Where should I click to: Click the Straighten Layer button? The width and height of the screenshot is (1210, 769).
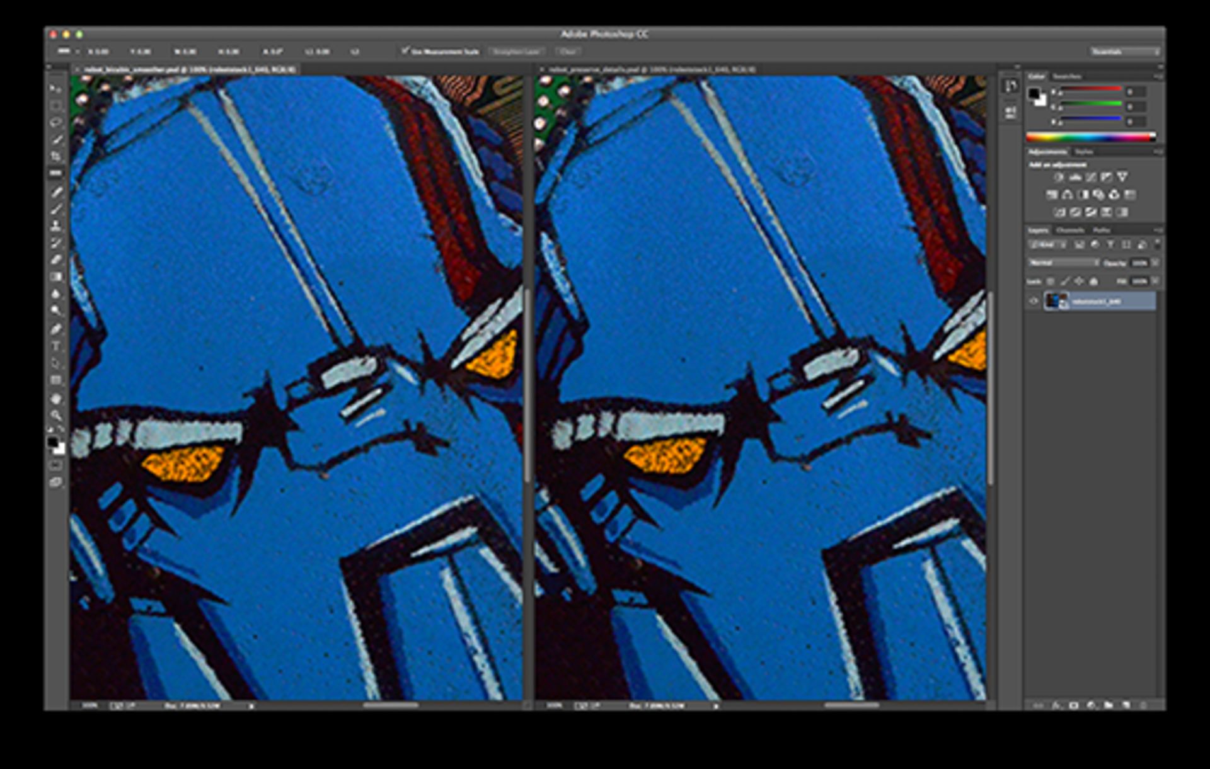517,52
